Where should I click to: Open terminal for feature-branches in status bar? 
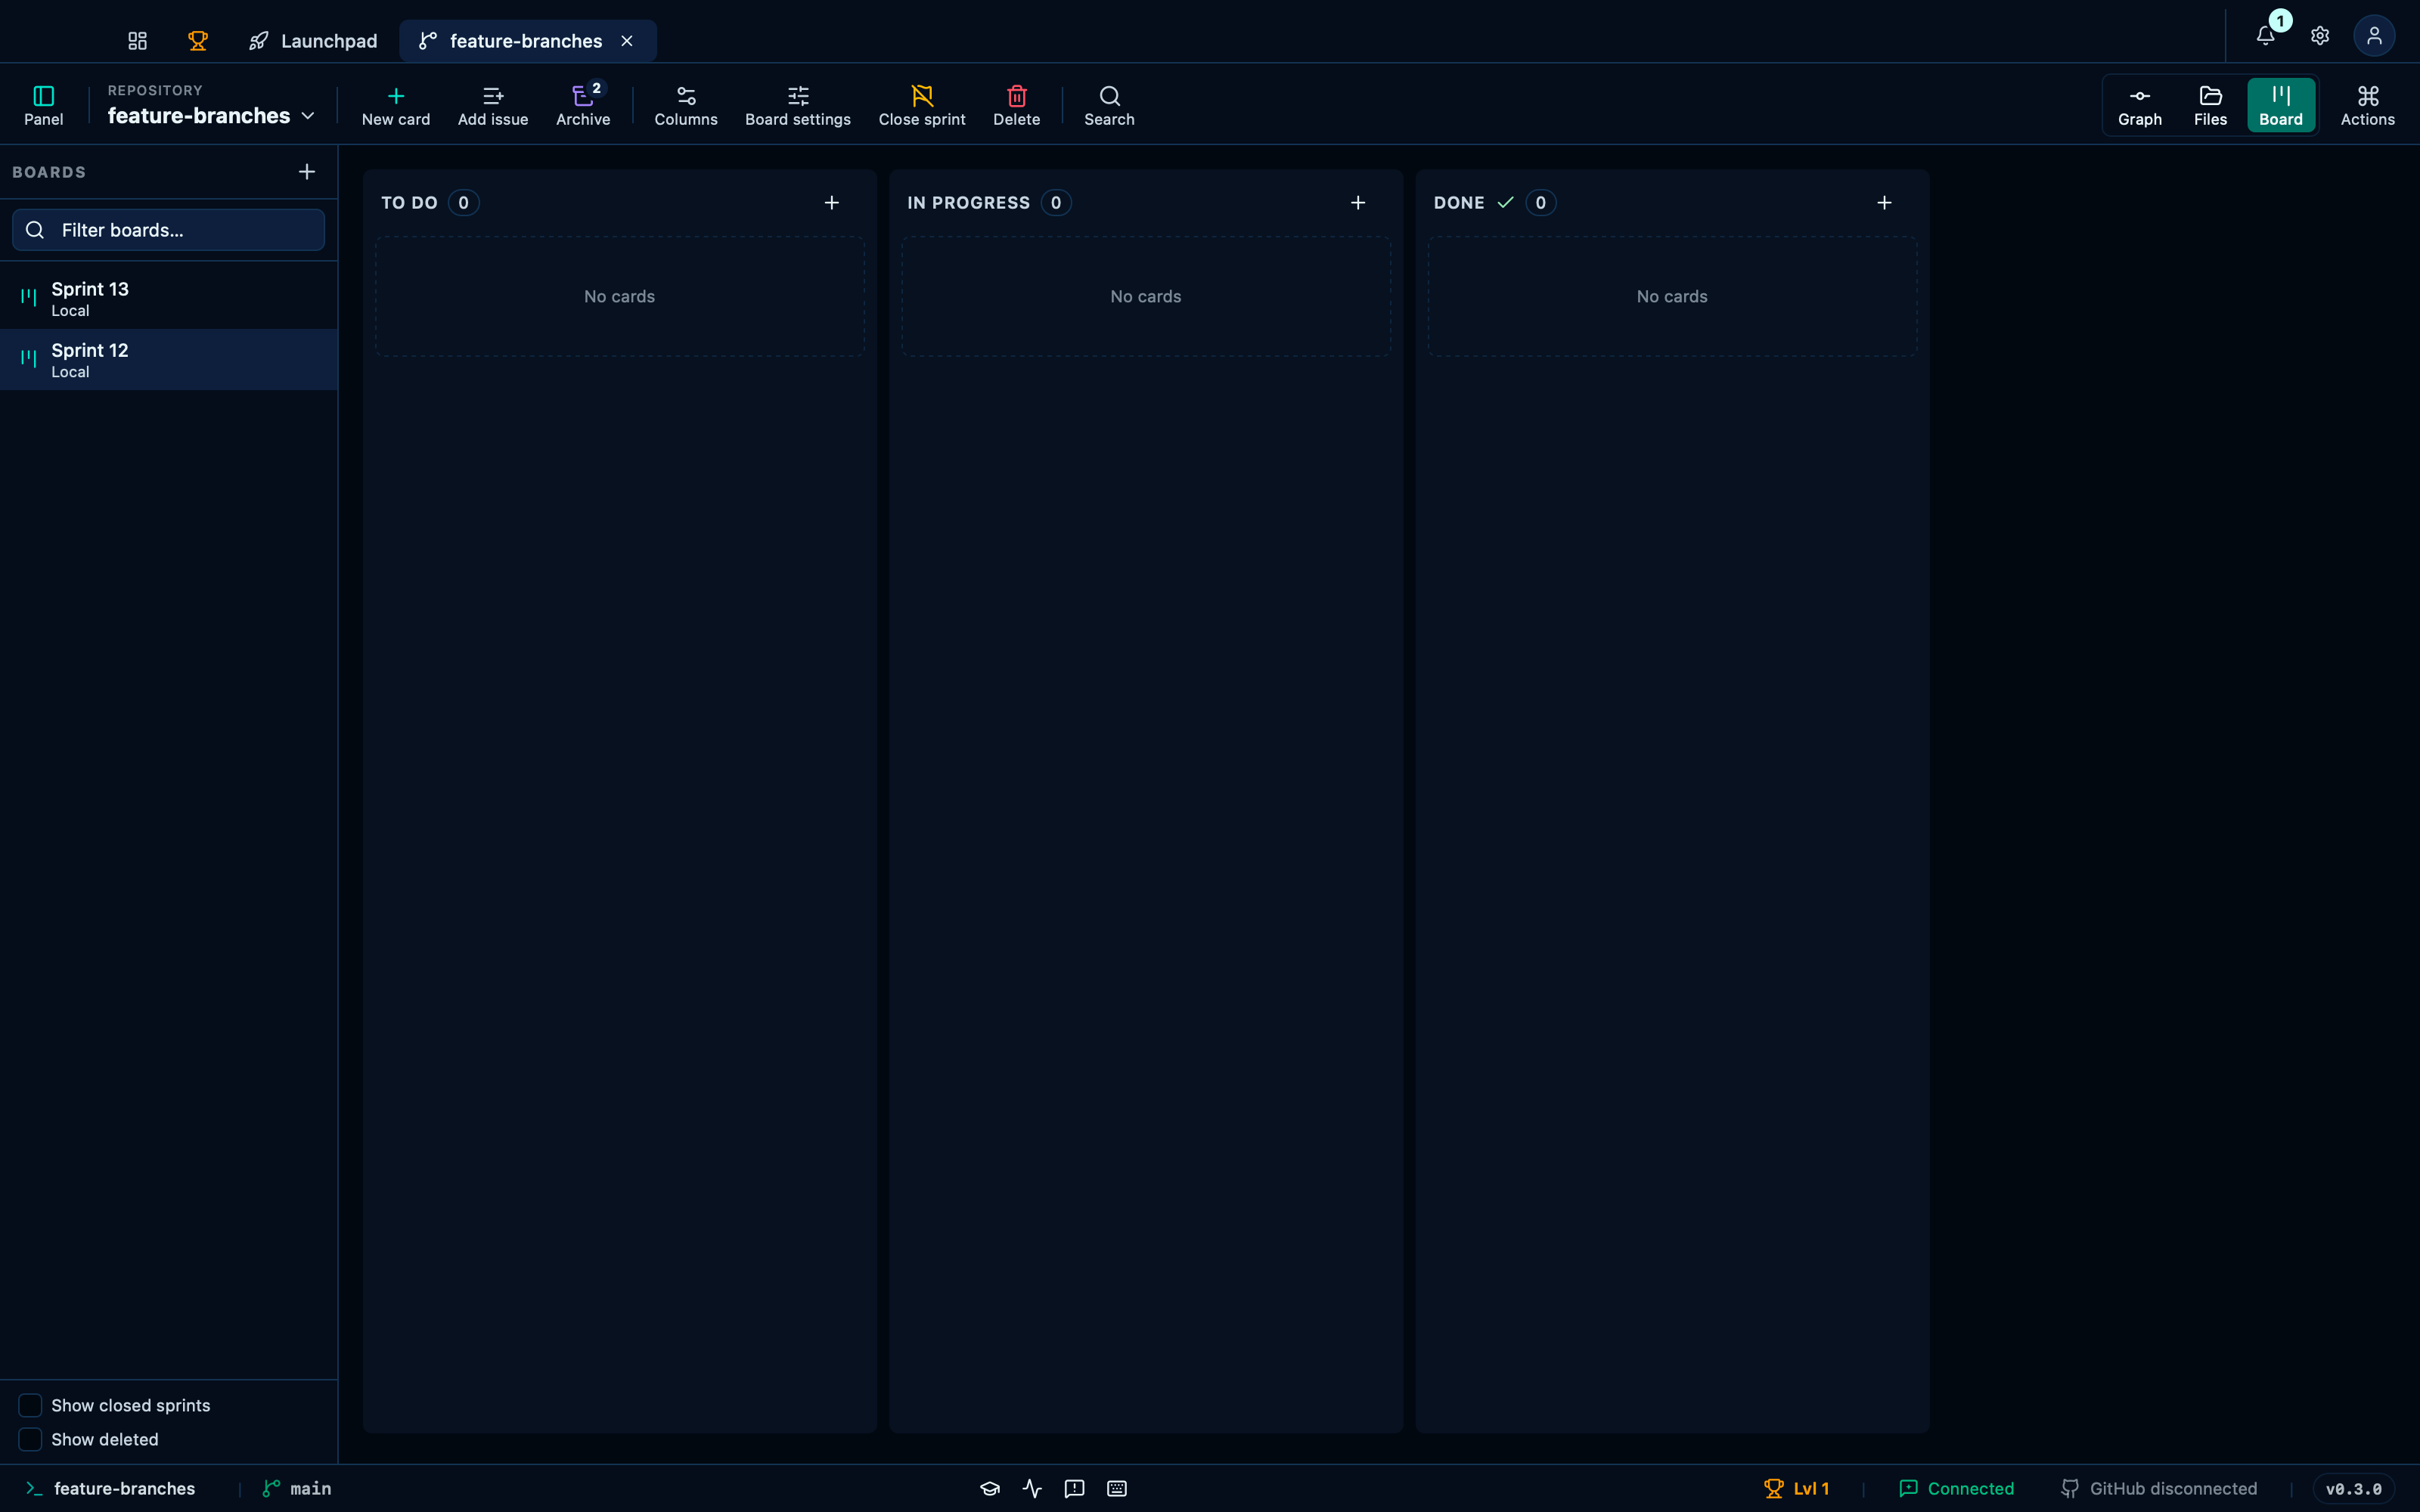tap(110, 1489)
